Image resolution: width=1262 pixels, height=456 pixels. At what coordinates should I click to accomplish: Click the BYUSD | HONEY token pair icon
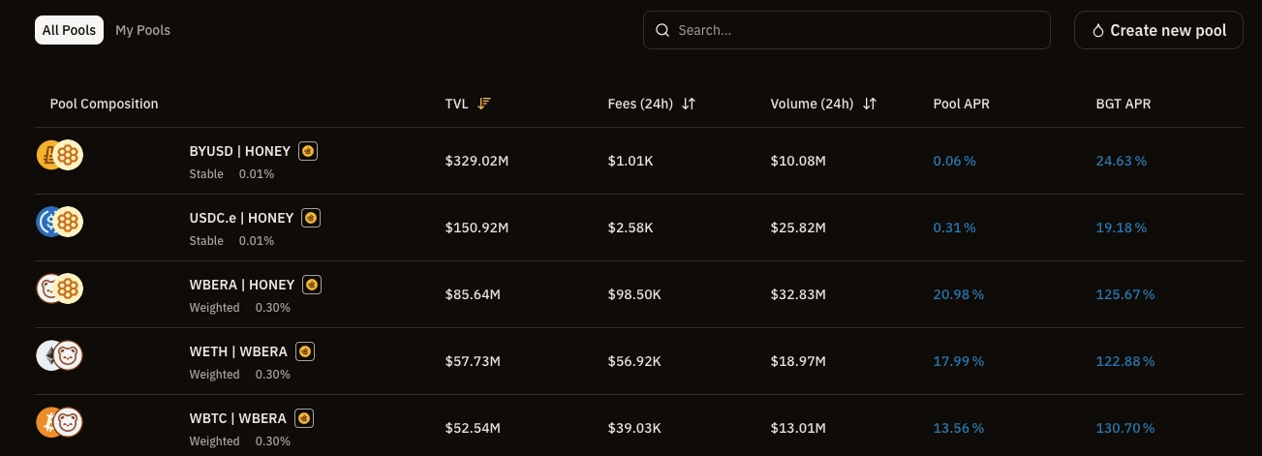(x=60, y=156)
